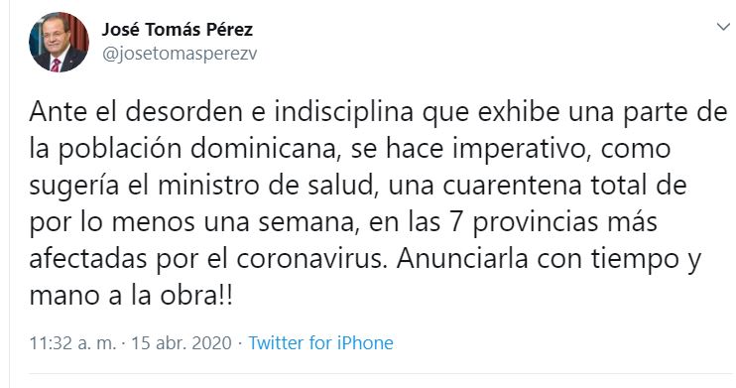Click the closing text mano a la obra!!
Viewport: 736px width, 388px height.
coord(131,296)
